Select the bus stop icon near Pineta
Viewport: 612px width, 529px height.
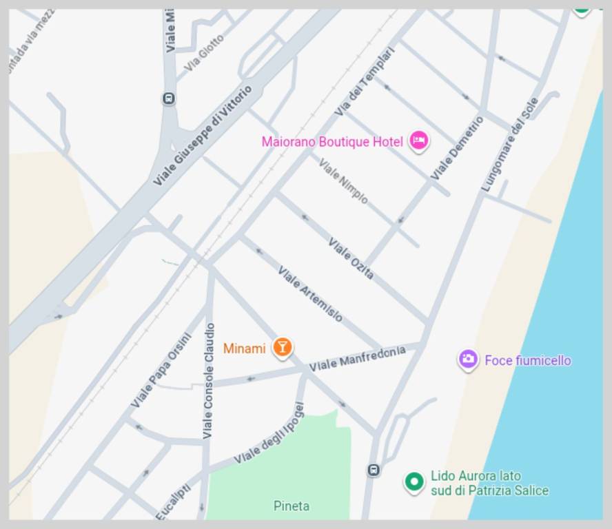(374, 470)
